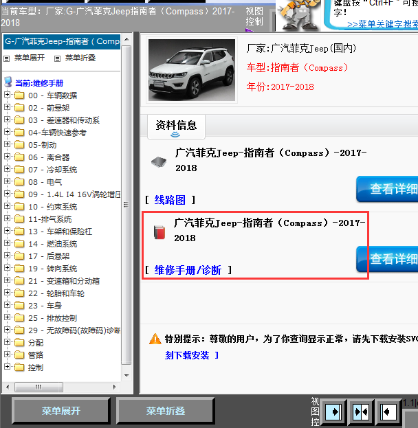Expand the 23 - 车身 folder node
Screen dimensions: 418x428
coord(8,306)
